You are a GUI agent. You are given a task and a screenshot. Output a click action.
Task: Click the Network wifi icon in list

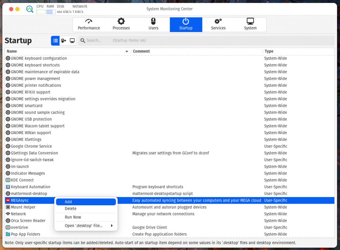pos(8,214)
